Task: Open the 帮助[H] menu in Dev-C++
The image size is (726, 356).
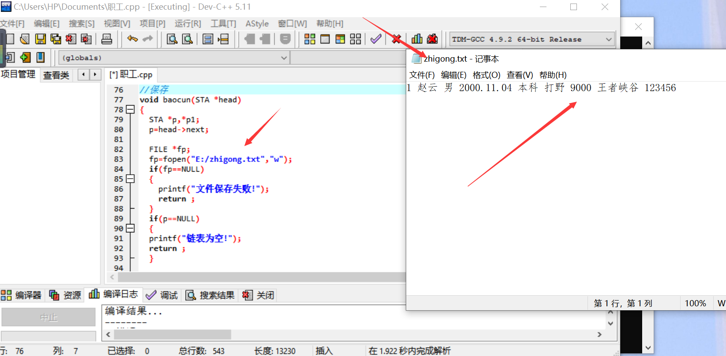Action: click(330, 24)
